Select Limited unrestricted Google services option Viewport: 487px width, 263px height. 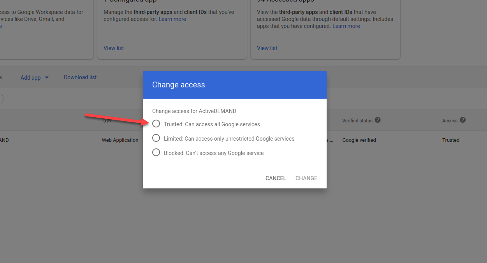tap(156, 138)
